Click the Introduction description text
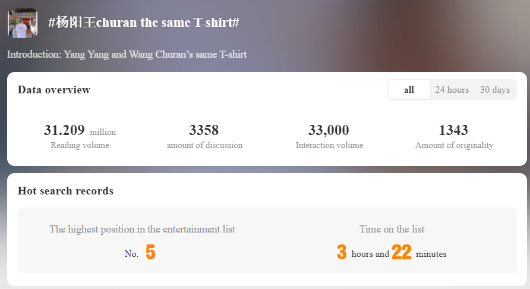The height and width of the screenshot is (289, 530). pos(127,54)
